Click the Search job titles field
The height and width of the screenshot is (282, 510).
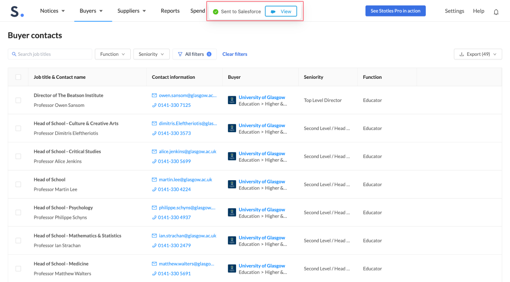pos(50,54)
